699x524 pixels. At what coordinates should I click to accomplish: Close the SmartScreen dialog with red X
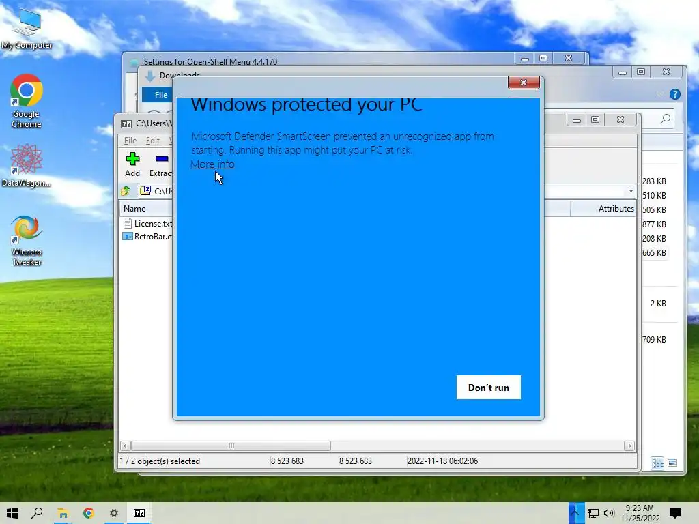[524, 83]
